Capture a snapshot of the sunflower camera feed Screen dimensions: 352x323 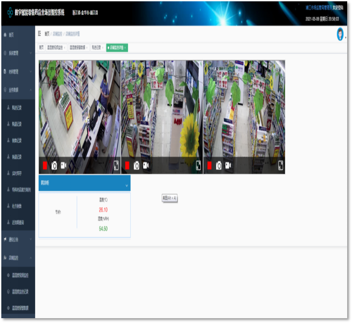136,165
